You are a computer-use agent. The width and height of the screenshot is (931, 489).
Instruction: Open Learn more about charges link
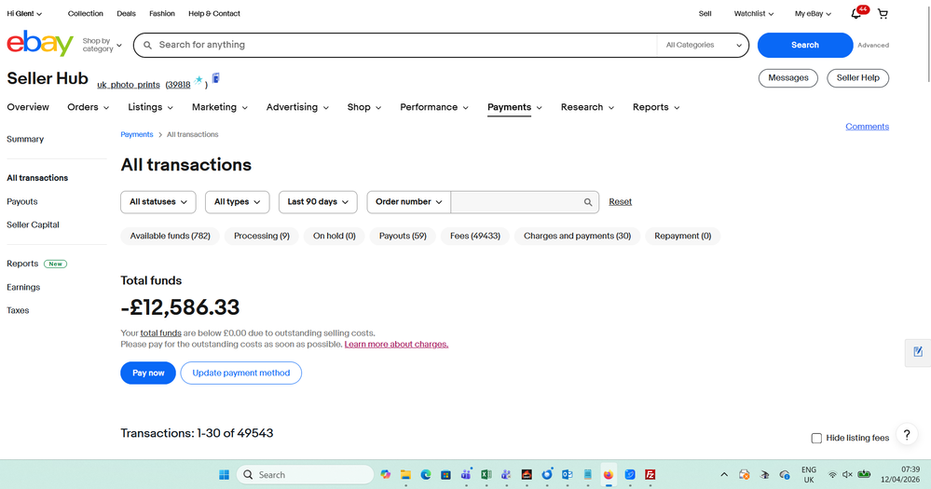pyautogui.click(x=396, y=345)
